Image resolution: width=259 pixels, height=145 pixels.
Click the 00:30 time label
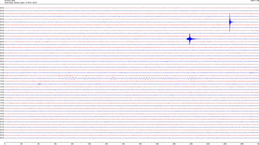(2, 11)
